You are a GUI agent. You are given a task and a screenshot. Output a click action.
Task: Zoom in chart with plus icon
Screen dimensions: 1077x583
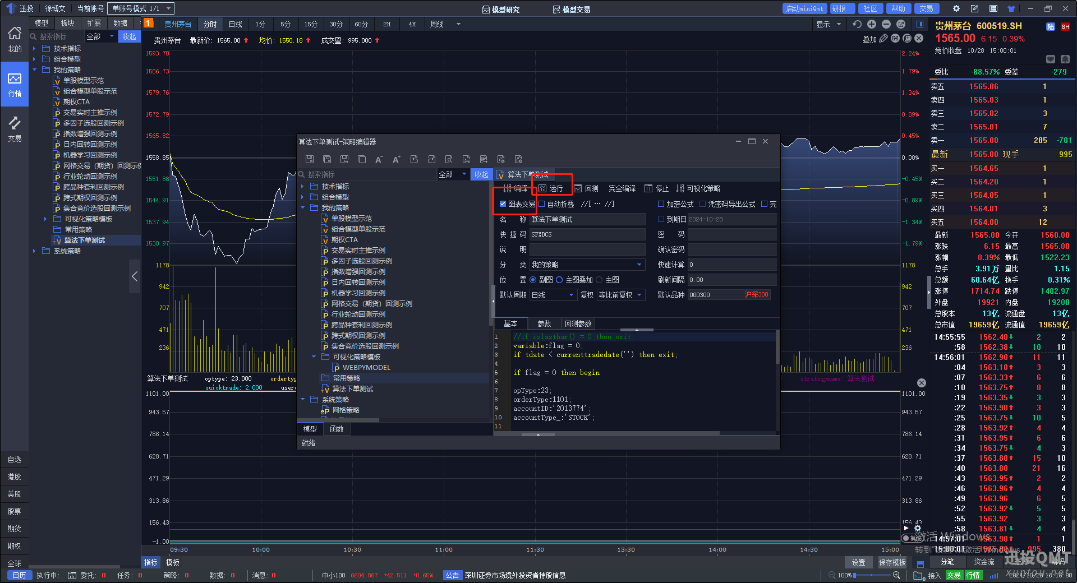[871, 24]
